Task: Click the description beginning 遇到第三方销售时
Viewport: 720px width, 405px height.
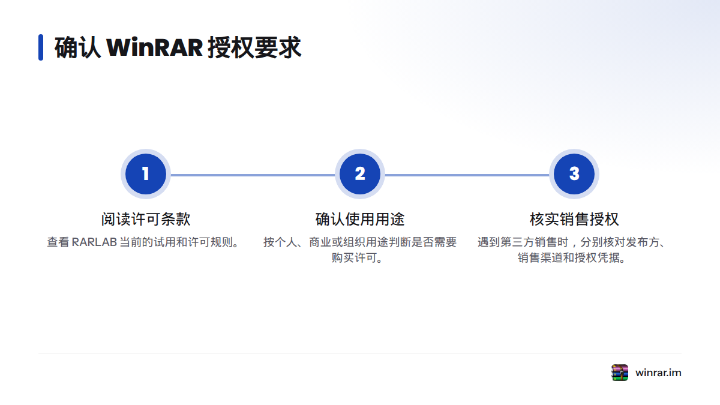Action: [574, 251]
